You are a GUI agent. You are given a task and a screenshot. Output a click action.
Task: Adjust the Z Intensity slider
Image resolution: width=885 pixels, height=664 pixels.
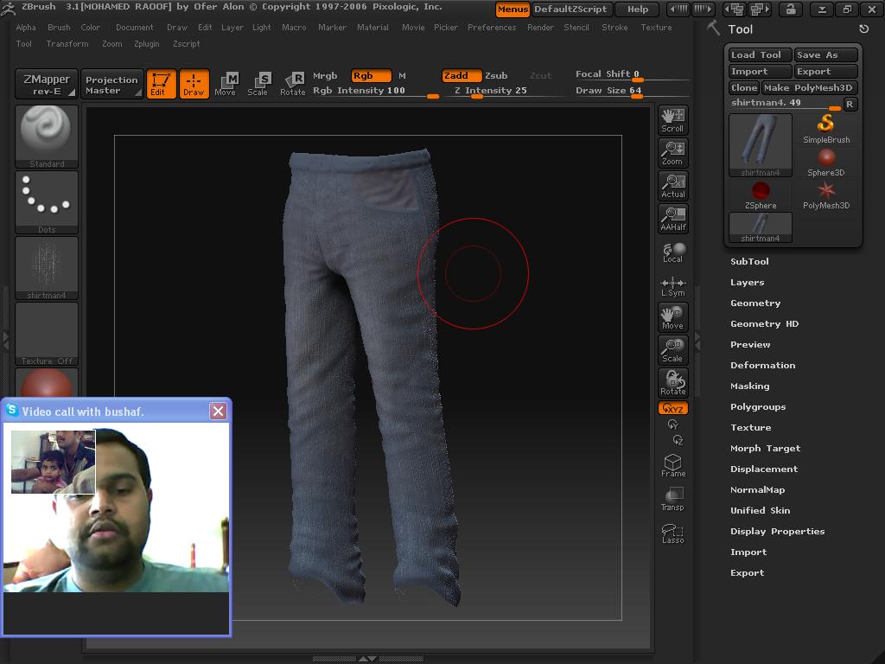point(502,92)
